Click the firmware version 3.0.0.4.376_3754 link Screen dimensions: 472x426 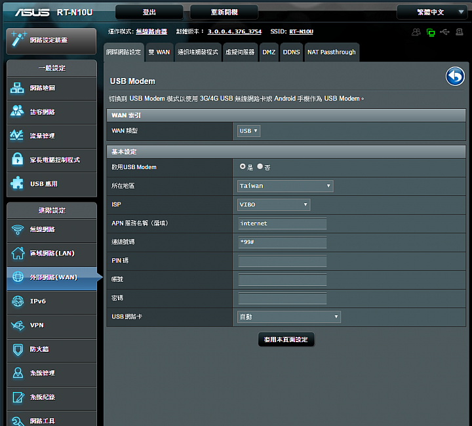(235, 31)
